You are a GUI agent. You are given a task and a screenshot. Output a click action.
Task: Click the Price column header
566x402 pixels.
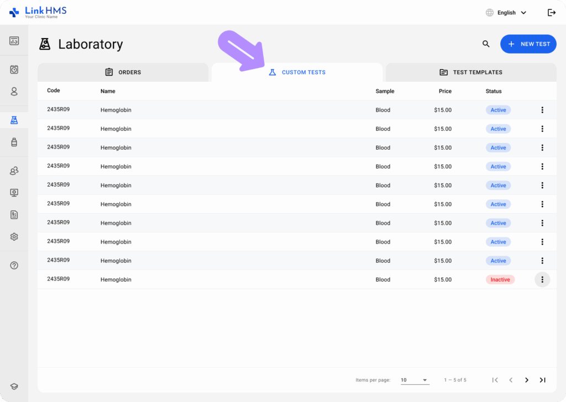click(445, 91)
